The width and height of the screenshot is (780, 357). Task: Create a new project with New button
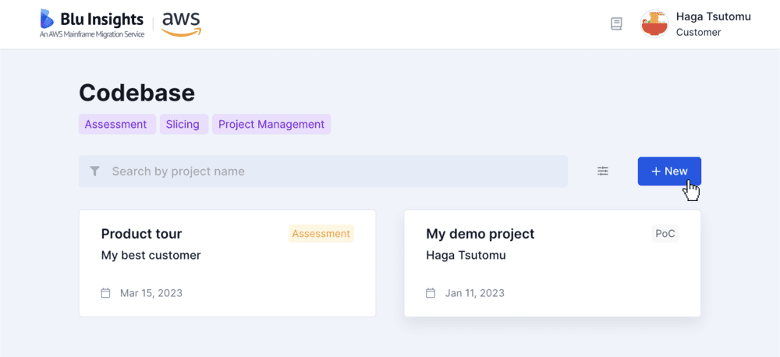pyautogui.click(x=669, y=171)
